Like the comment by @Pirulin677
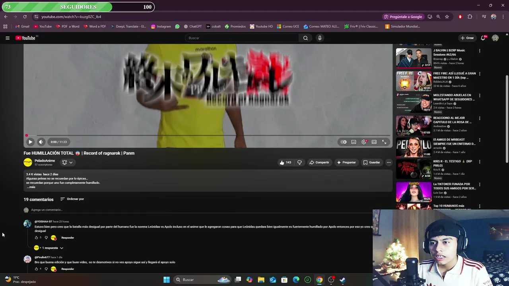 [36, 269]
